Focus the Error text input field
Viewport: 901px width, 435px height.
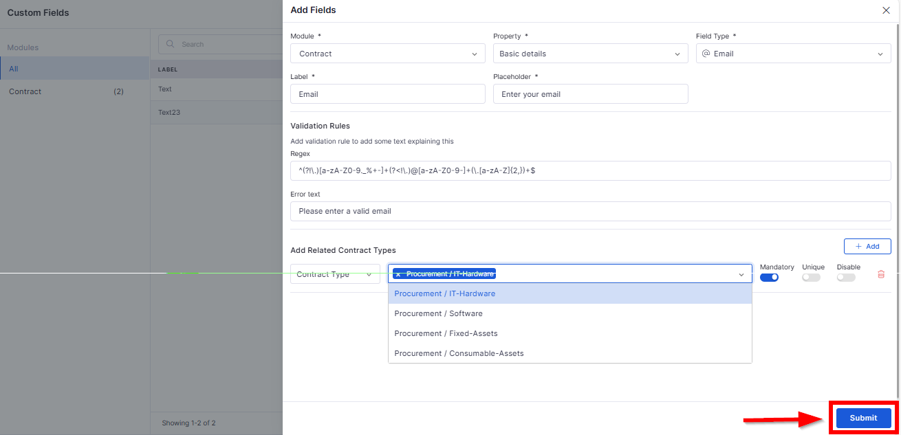[x=591, y=211]
